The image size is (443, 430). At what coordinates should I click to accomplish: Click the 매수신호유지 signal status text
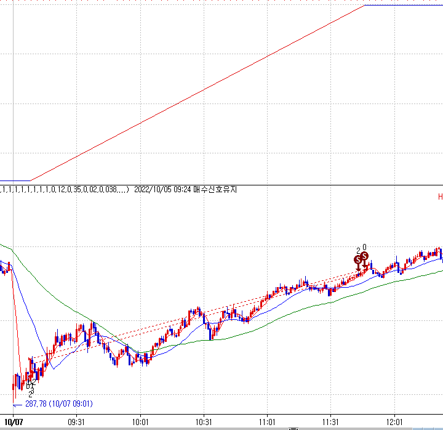tap(215, 190)
